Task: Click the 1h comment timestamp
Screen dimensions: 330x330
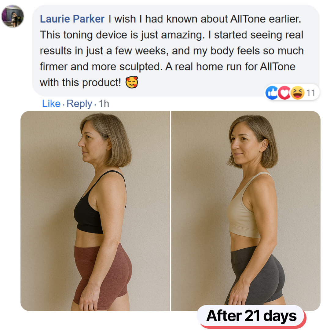Action: (x=104, y=104)
